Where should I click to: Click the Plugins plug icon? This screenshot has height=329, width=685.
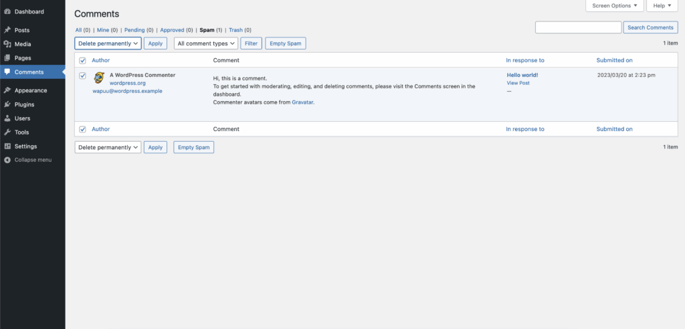[x=7, y=104]
